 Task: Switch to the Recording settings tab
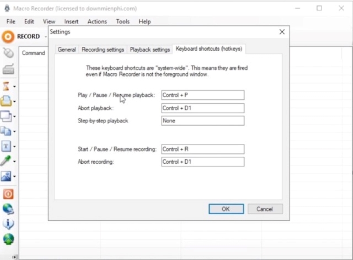103,49
